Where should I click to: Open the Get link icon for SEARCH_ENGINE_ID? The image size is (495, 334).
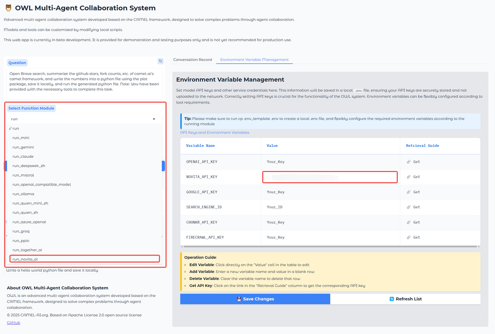[x=409, y=207]
